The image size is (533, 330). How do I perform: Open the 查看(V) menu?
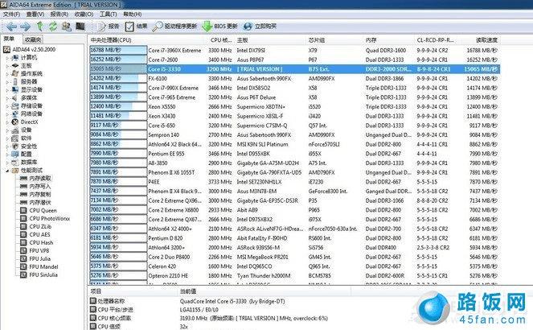35,14
